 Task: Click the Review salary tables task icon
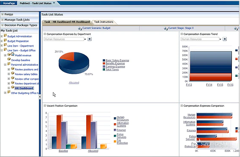(13, 73)
